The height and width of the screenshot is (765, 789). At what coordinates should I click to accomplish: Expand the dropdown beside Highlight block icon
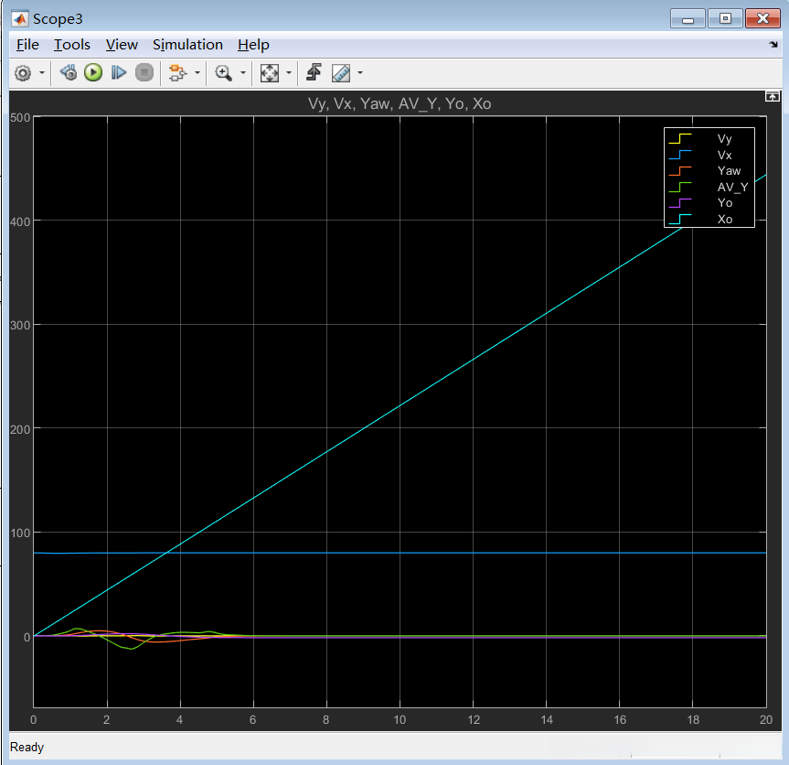tap(197, 73)
